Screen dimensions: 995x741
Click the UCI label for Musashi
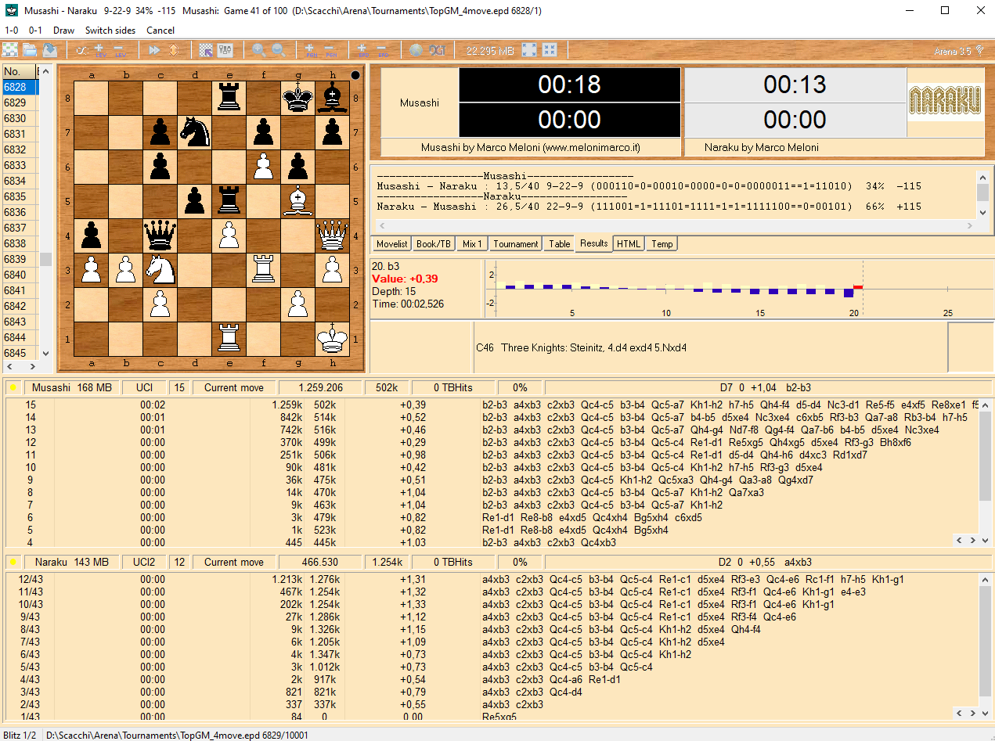click(145, 387)
